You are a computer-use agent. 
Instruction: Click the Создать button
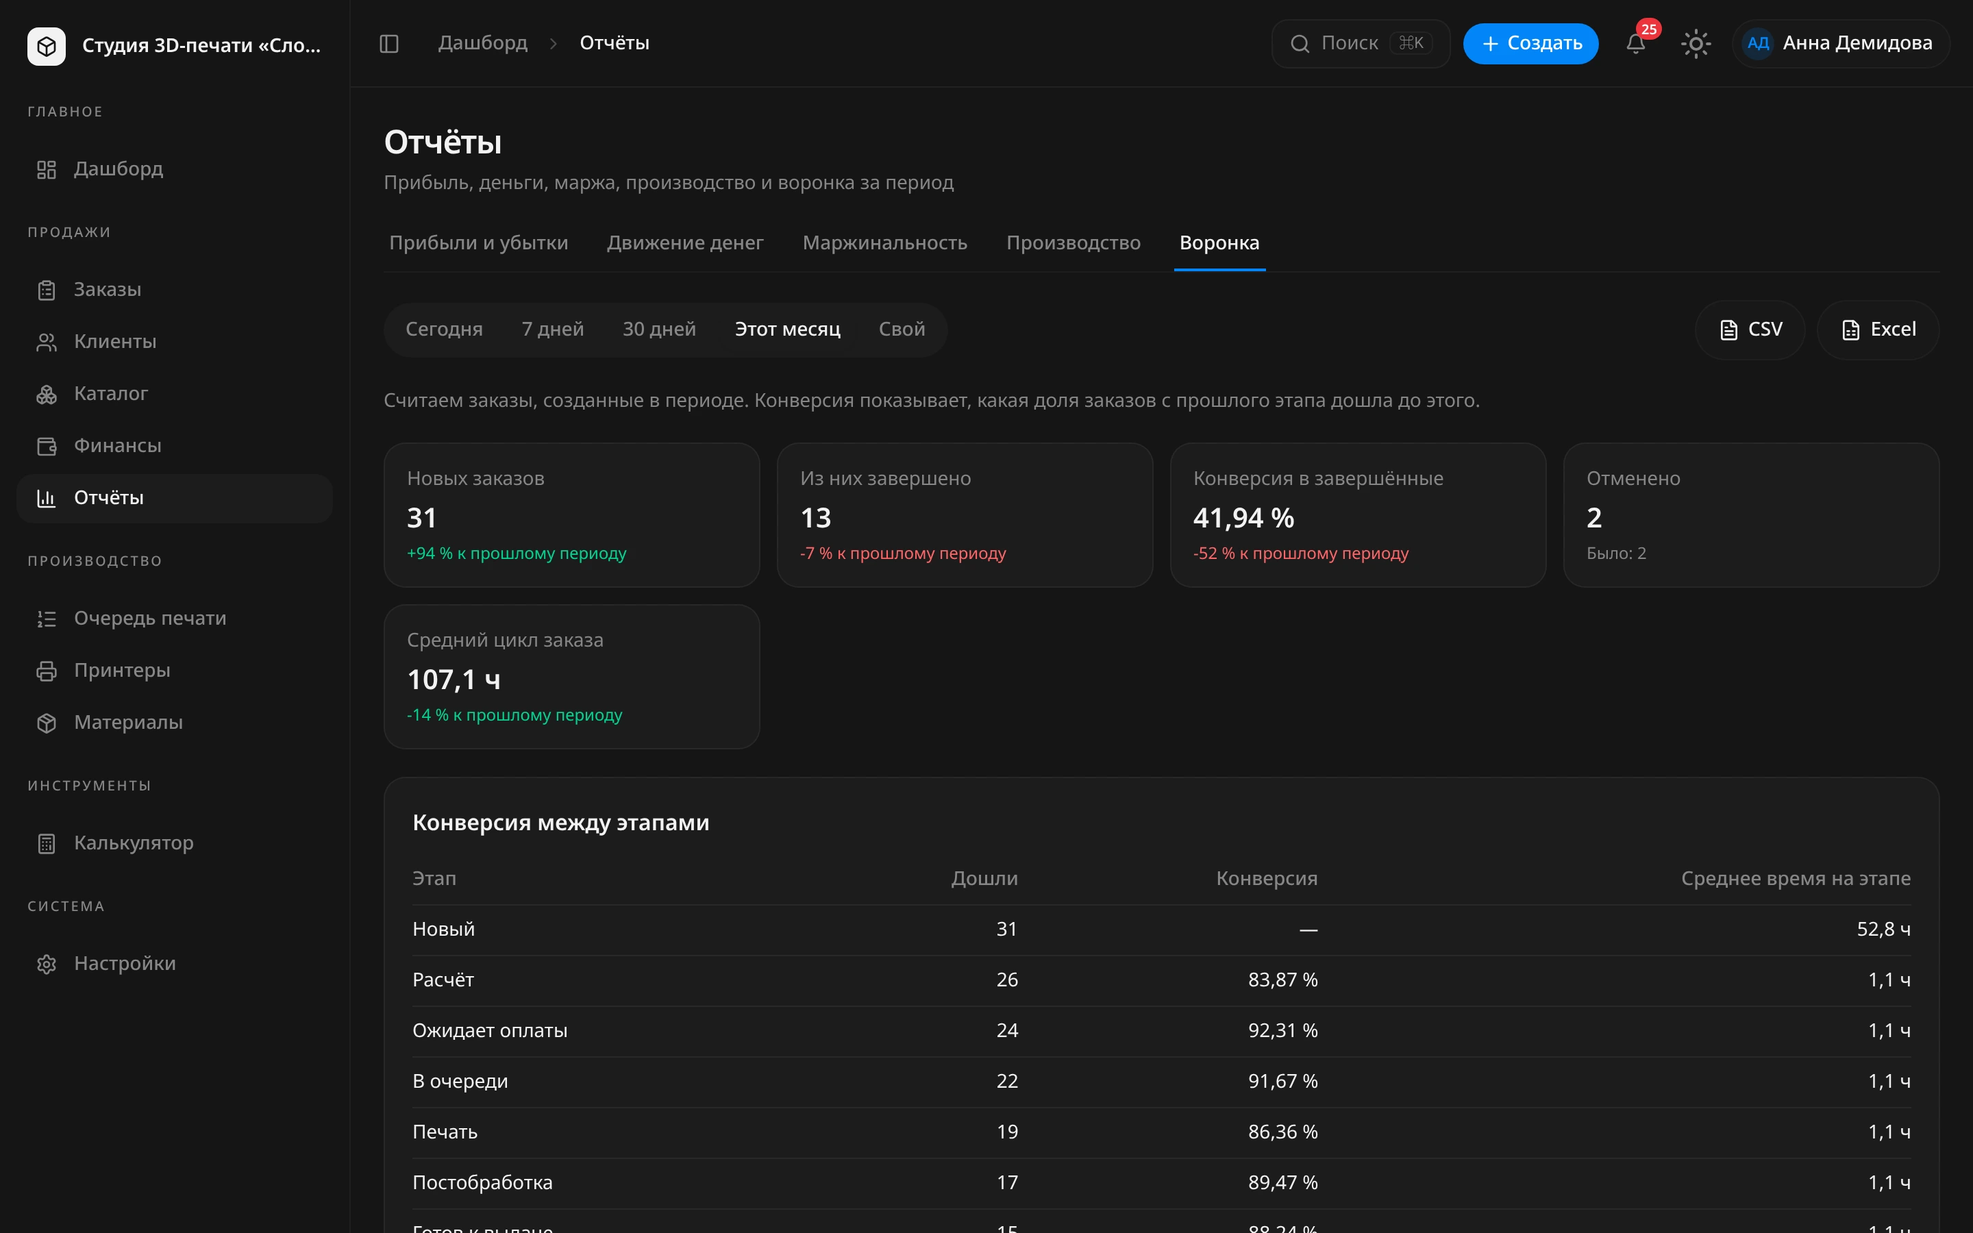click(1530, 43)
